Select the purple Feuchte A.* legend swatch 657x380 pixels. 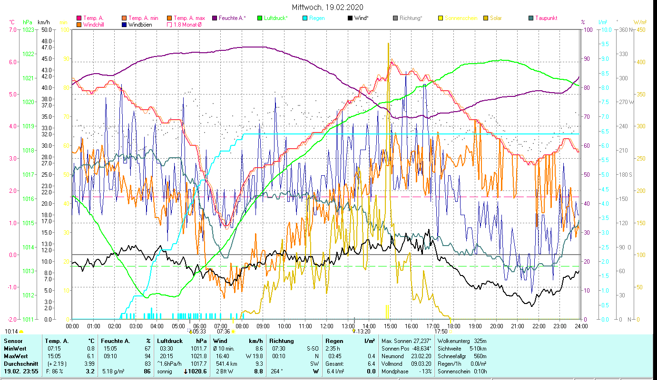(215, 18)
